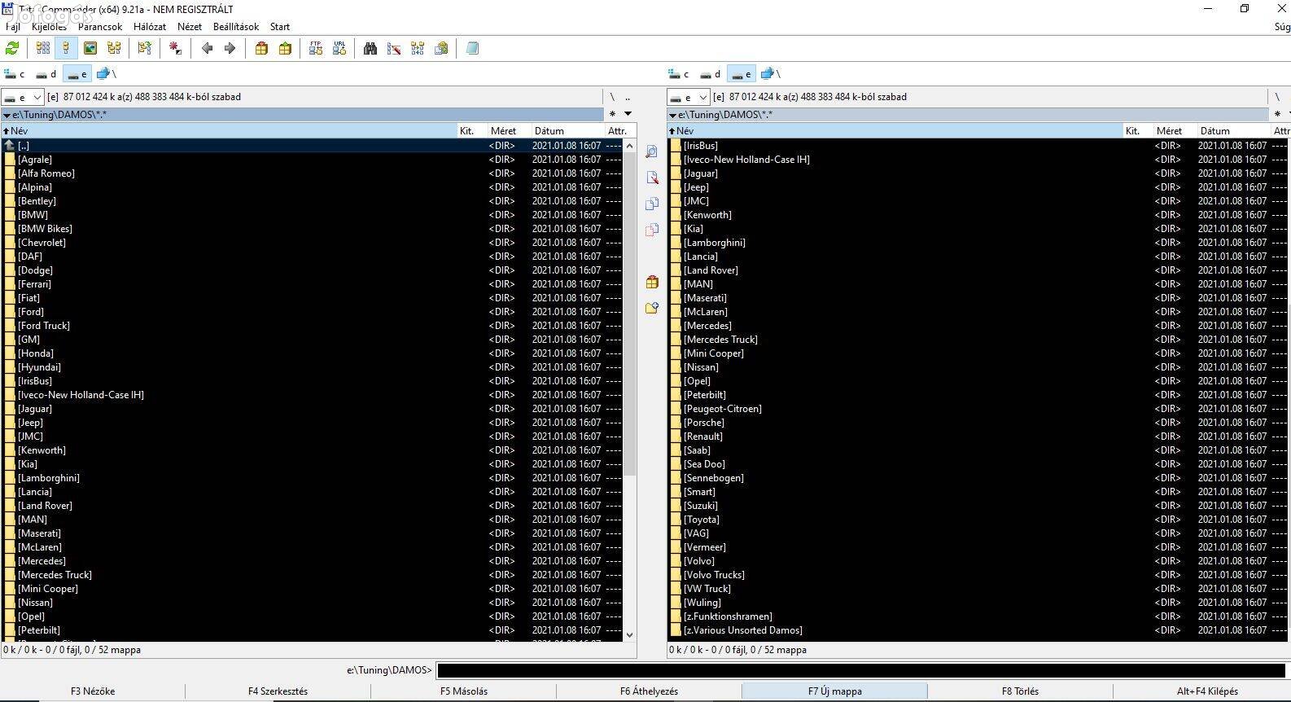This screenshot has width=1291, height=702.
Task: Open FTP connect icon
Action: click(x=316, y=49)
